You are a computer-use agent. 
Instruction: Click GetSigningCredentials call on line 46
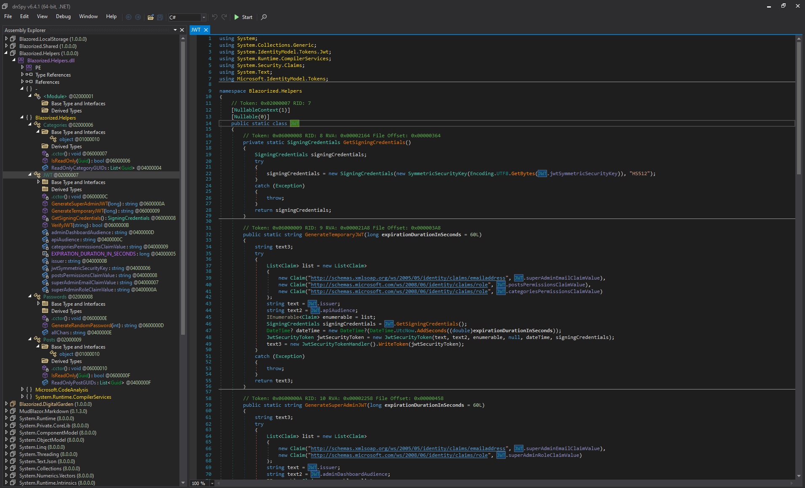pos(427,324)
